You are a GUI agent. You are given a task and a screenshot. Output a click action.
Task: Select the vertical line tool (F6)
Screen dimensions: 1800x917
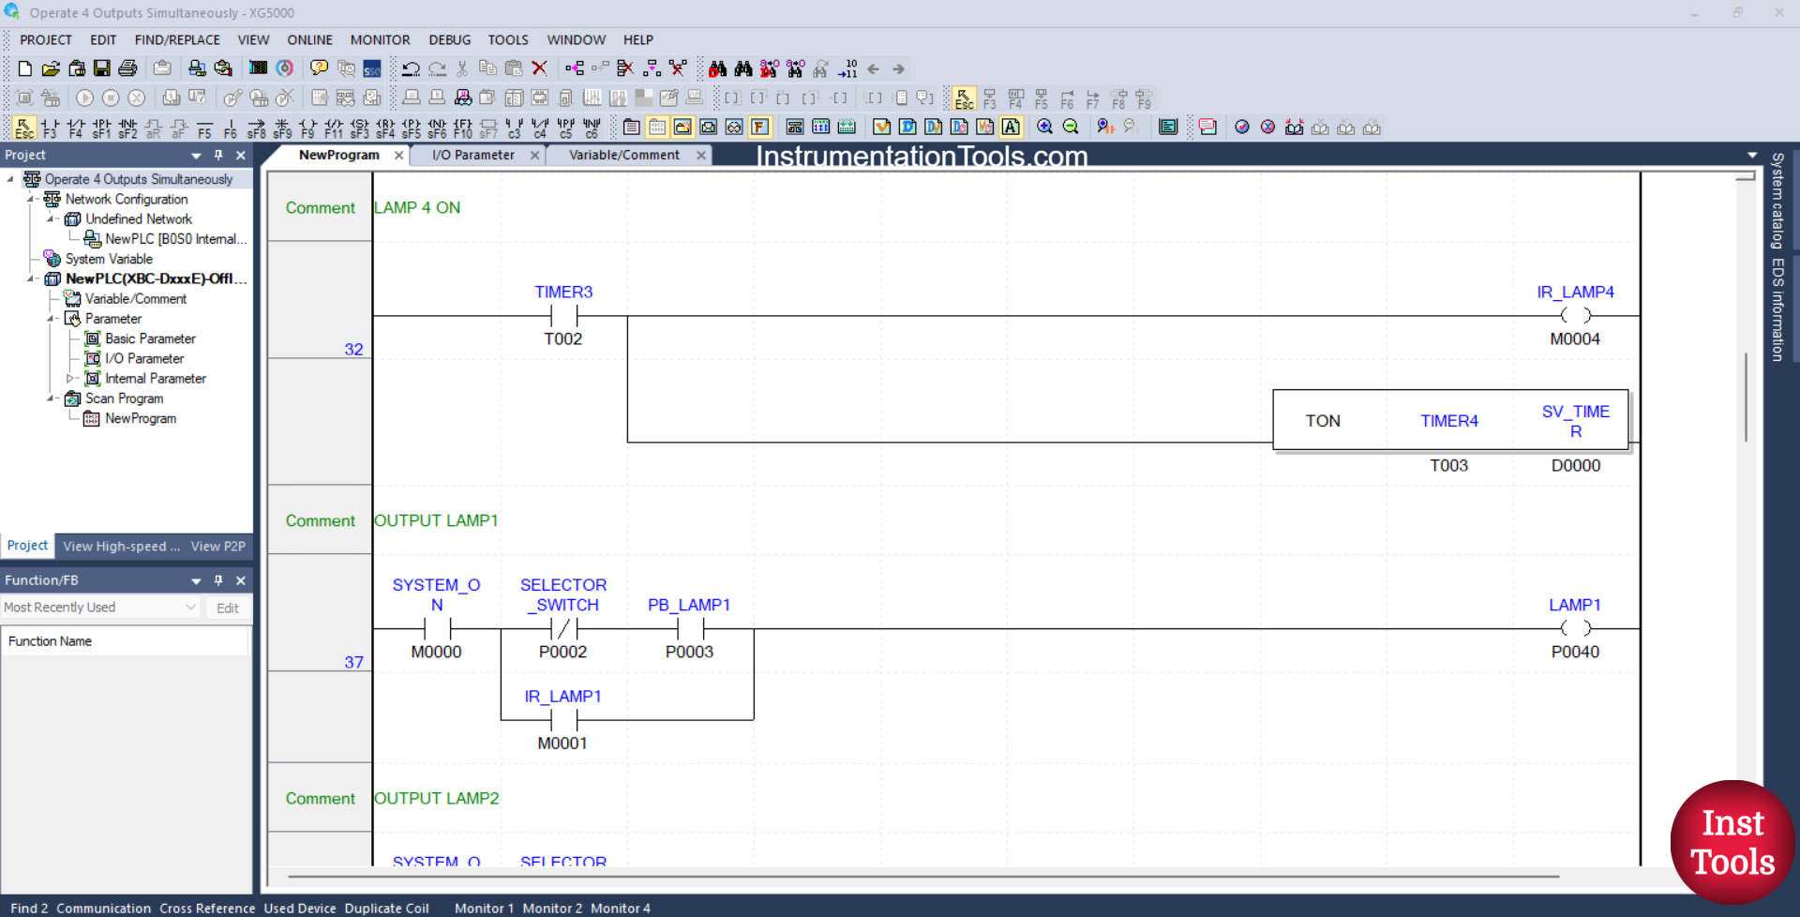(231, 127)
